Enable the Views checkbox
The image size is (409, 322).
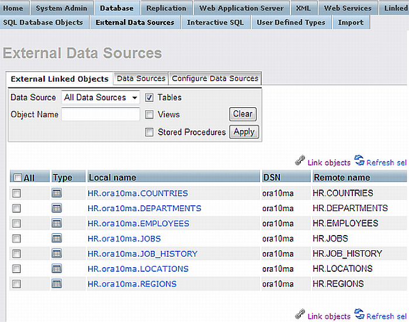[150, 115]
